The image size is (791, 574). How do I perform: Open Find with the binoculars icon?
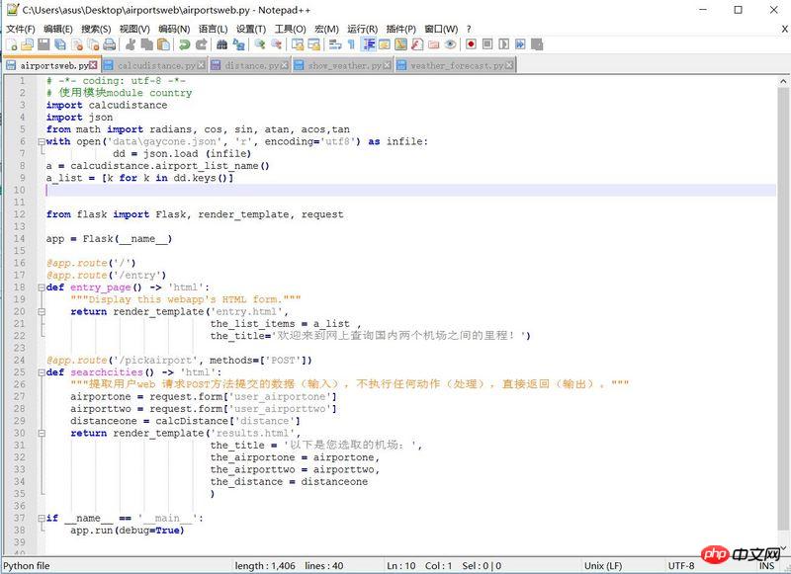(x=221, y=44)
